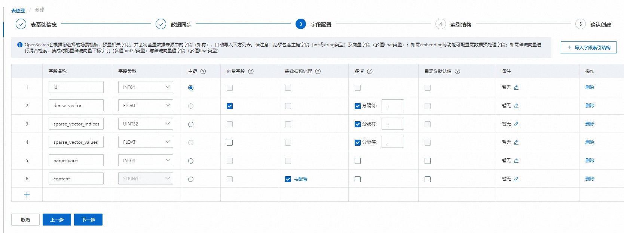Click the help icon next to 多值 header
This screenshot has height=233, width=624.
pyautogui.click(x=370, y=71)
